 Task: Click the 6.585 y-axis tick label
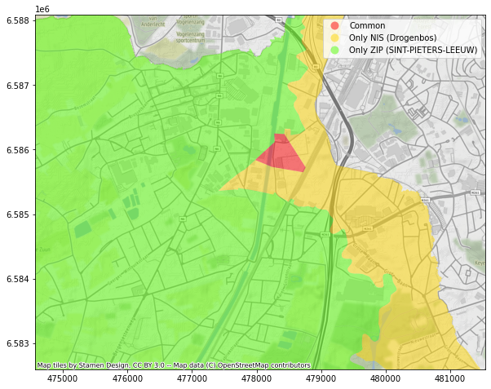(17, 214)
